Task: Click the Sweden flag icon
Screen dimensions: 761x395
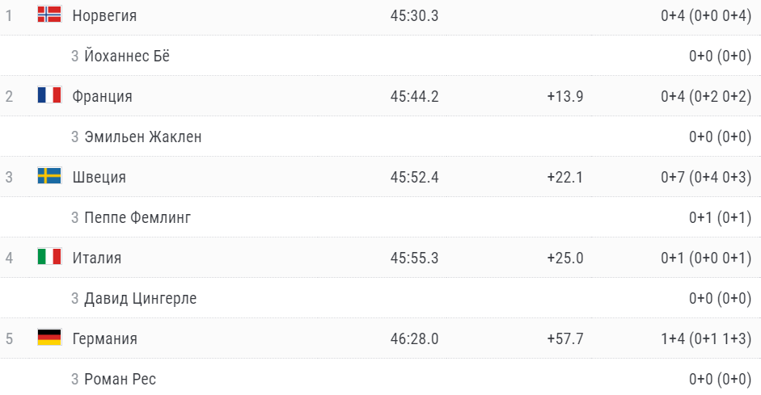Action: pos(49,176)
